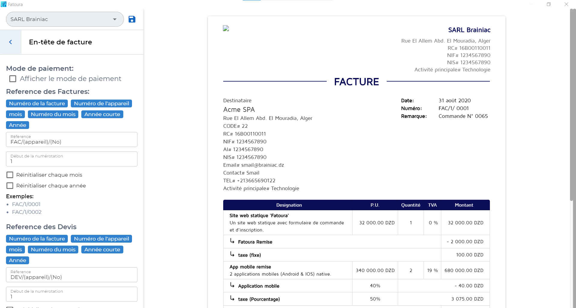Click the save icon next to company selector
This screenshot has height=308, width=576.
[x=132, y=19]
